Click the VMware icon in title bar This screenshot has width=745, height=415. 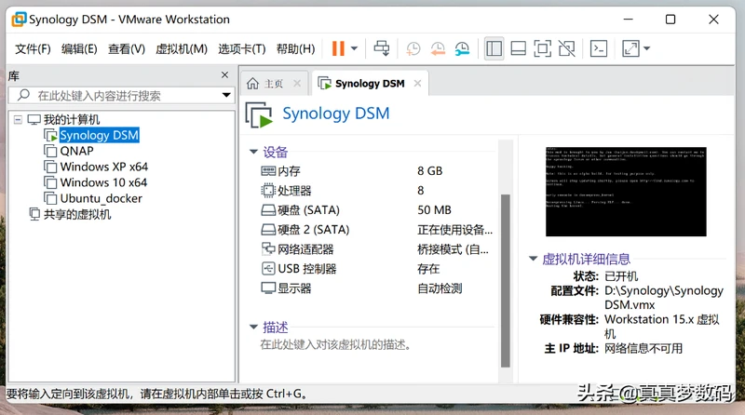click(x=19, y=20)
